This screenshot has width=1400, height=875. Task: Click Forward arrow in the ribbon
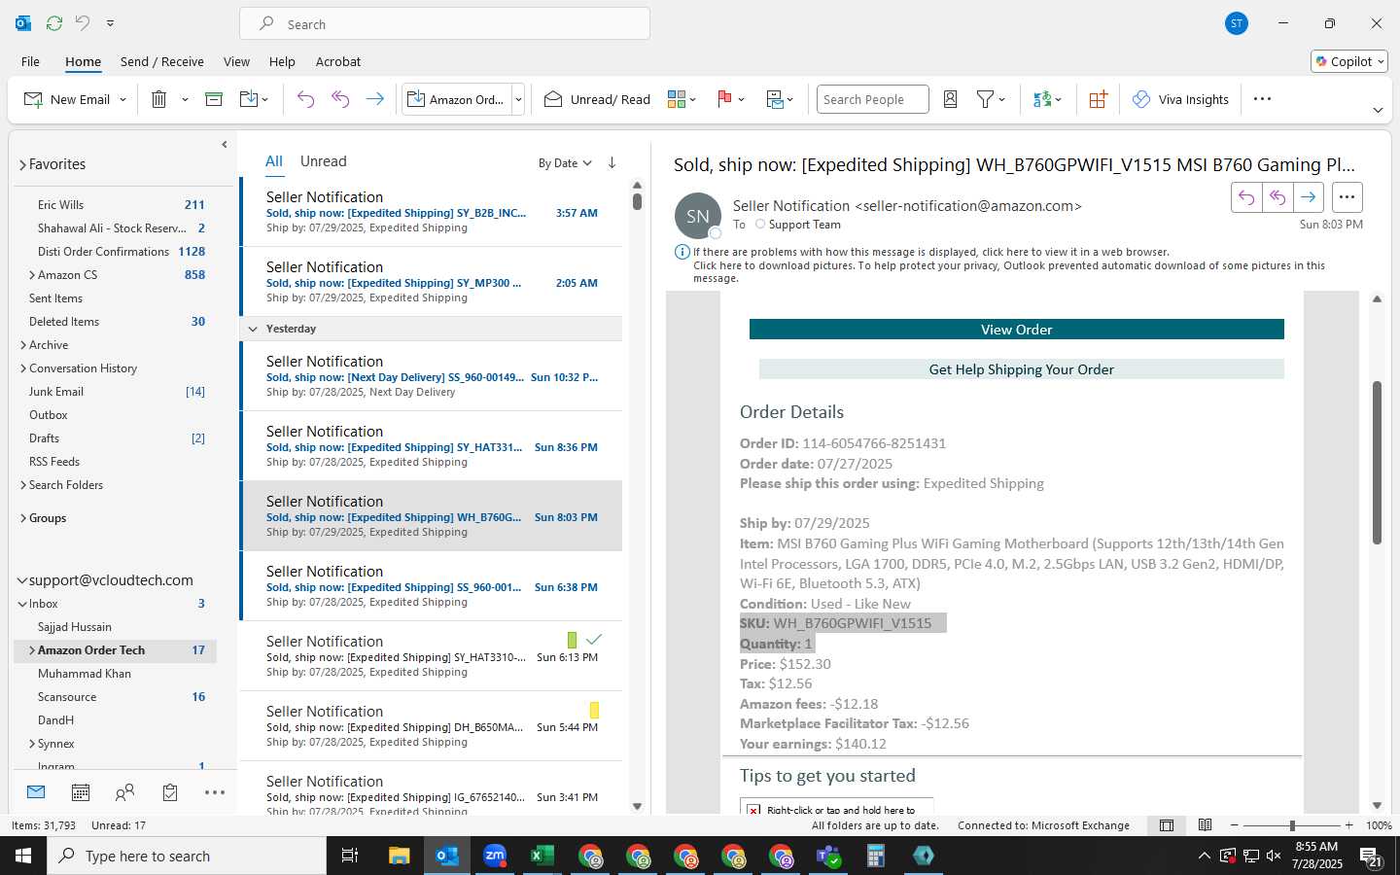[x=374, y=99]
